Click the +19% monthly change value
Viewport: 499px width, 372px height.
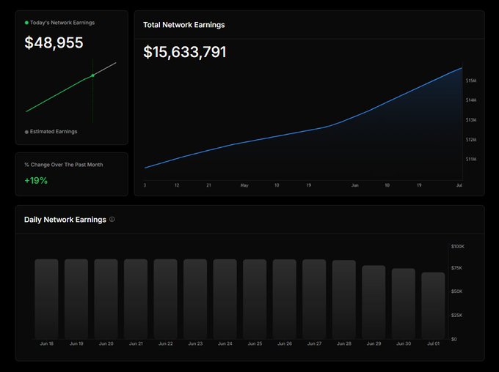pyautogui.click(x=36, y=180)
